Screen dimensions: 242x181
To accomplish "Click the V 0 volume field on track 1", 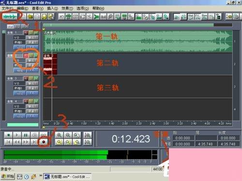I will [x=19, y=38].
